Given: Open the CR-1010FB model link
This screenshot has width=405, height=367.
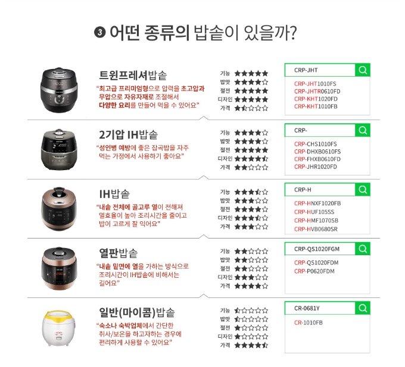Looking at the screenshot, I should [x=308, y=322].
